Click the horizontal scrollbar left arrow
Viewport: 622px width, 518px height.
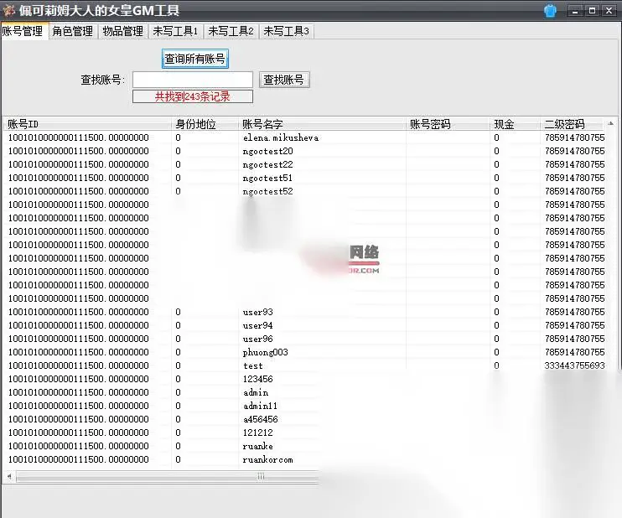[x=9, y=476]
